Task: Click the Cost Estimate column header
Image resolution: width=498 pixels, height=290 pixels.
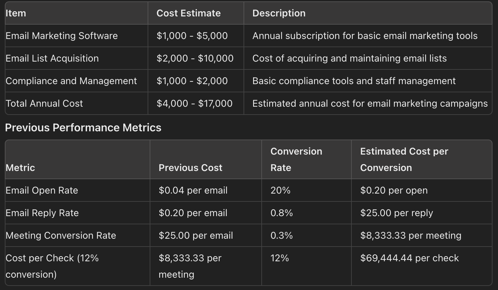Action: [x=188, y=13]
